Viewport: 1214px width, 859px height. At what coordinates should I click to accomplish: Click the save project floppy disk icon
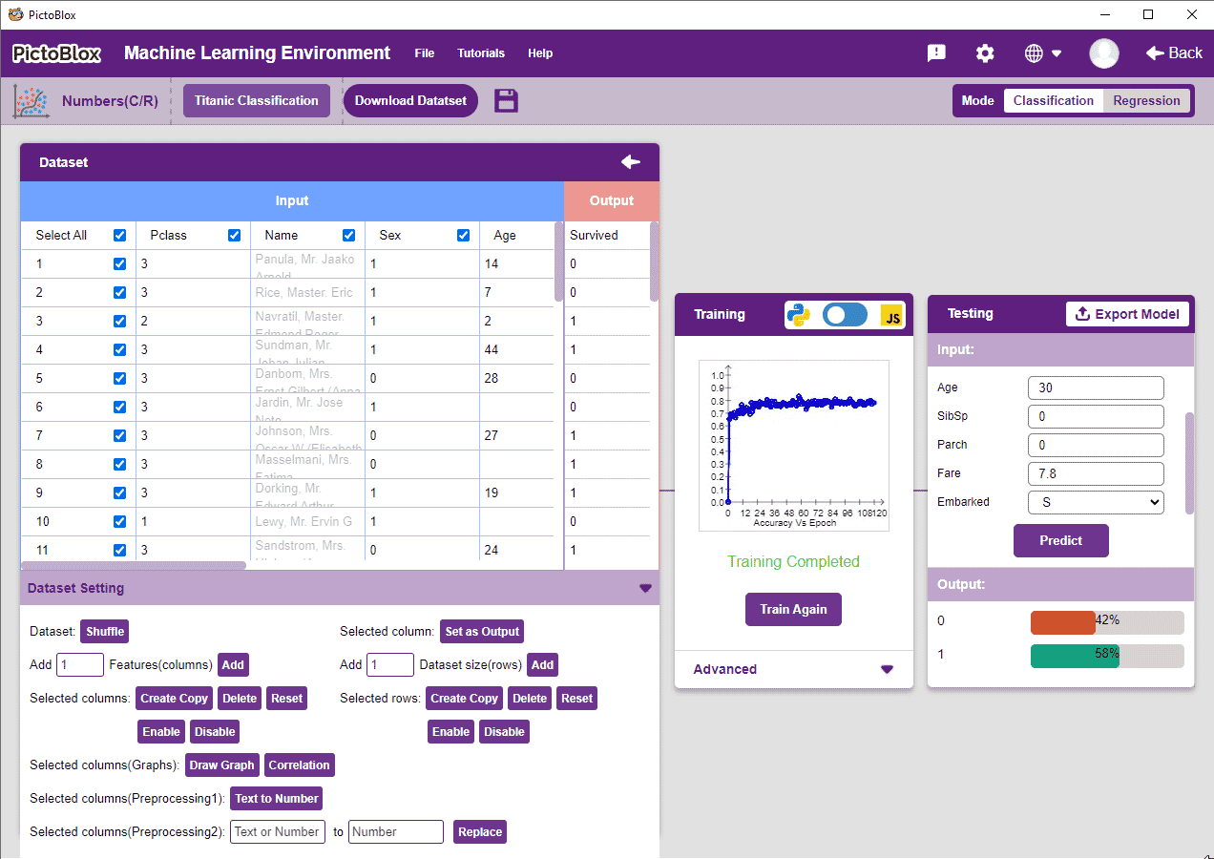point(506,100)
